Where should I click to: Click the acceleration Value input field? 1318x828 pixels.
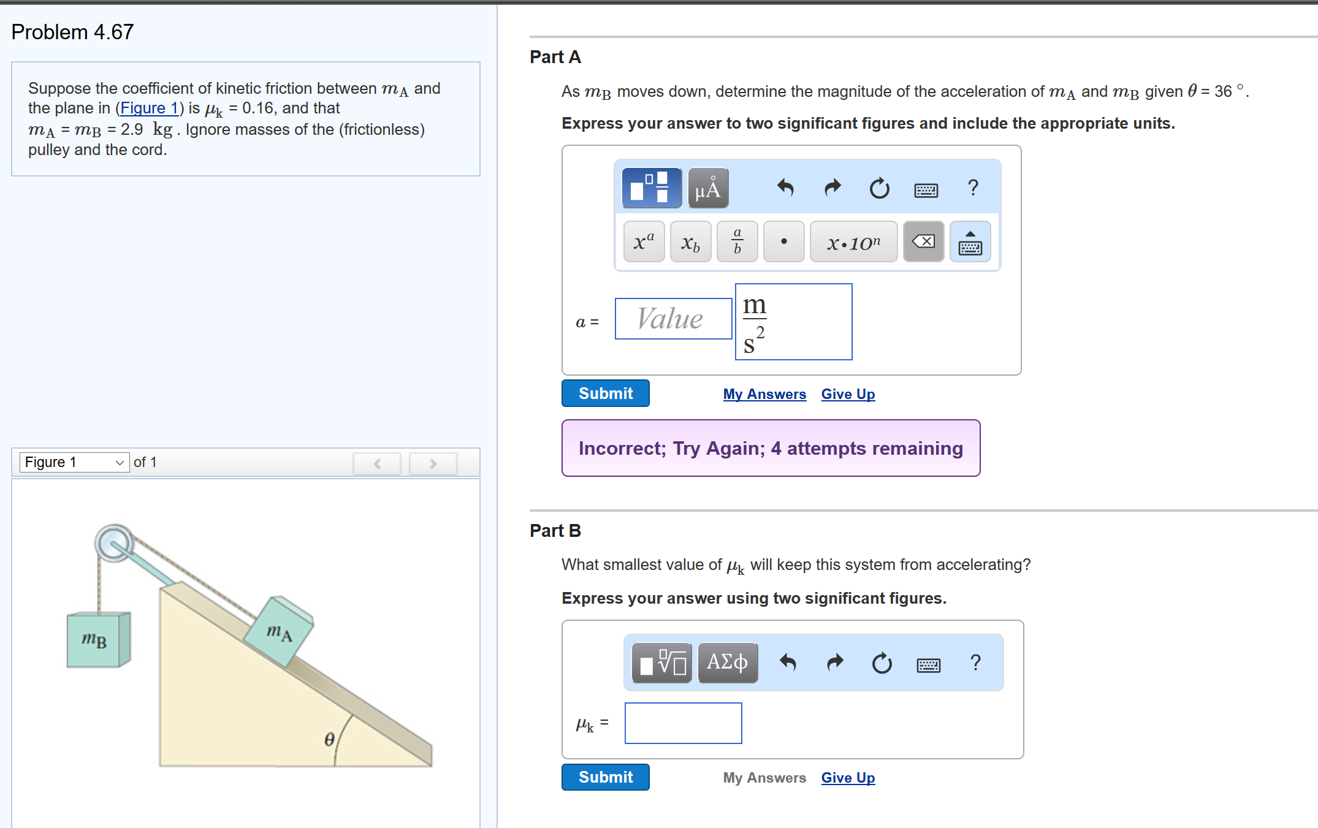tap(674, 319)
